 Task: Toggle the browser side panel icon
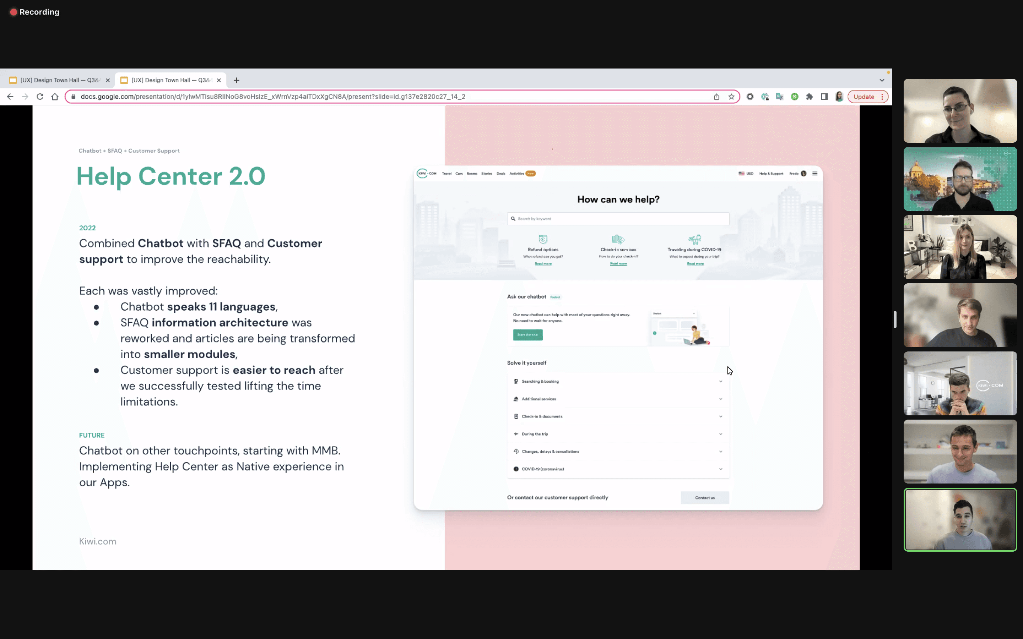pyautogui.click(x=824, y=97)
